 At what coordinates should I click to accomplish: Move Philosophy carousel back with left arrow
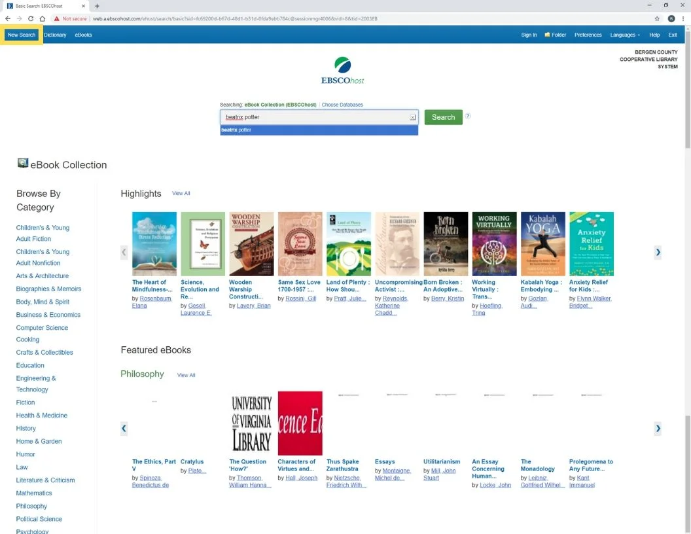tap(124, 428)
